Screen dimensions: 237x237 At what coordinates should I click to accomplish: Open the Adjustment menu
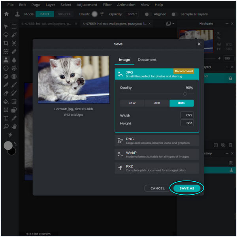click(x=86, y=5)
